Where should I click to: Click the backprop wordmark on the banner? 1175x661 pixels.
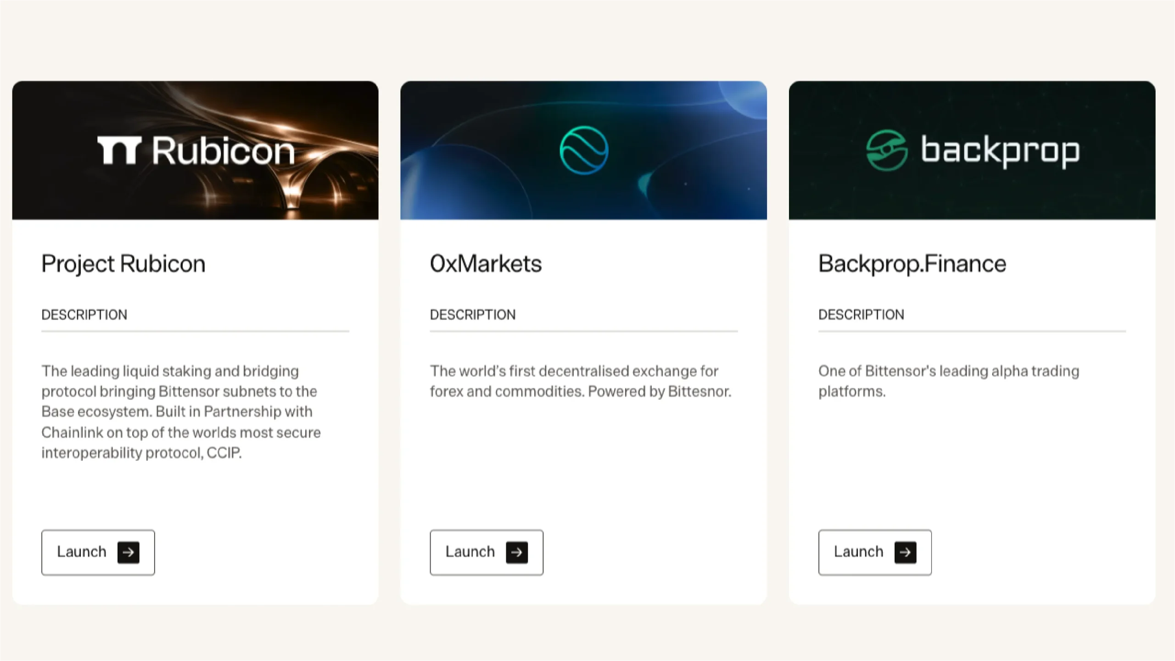1001,150
